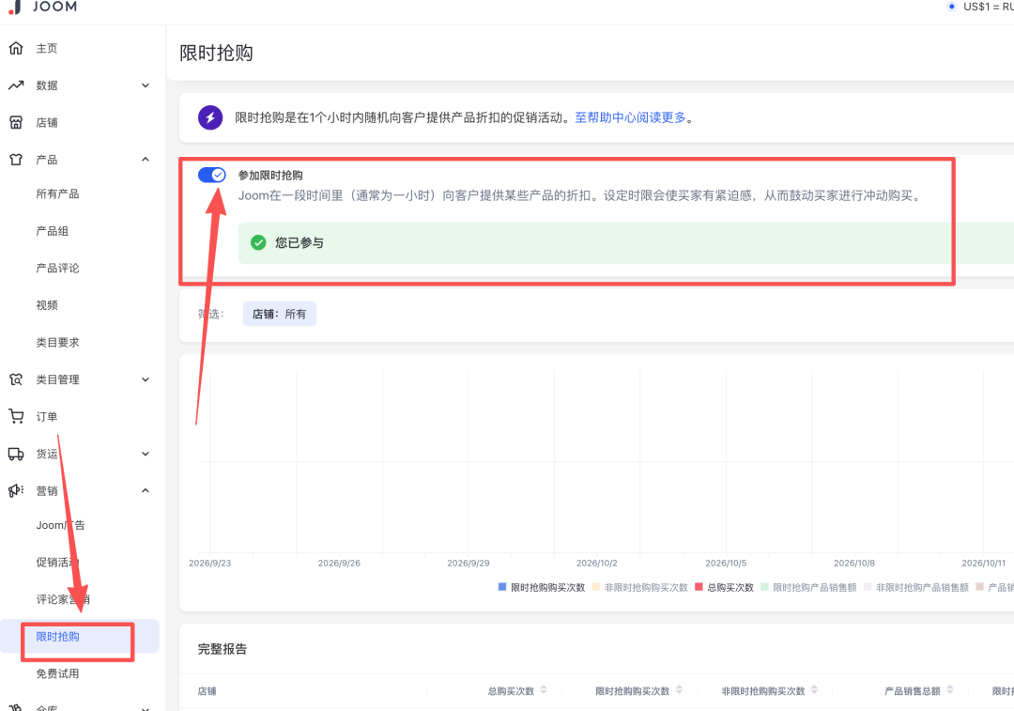Screen dimensions: 1014x711
Task: Open the 店铺：所有 filter dropdown
Action: (x=280, y=314)
